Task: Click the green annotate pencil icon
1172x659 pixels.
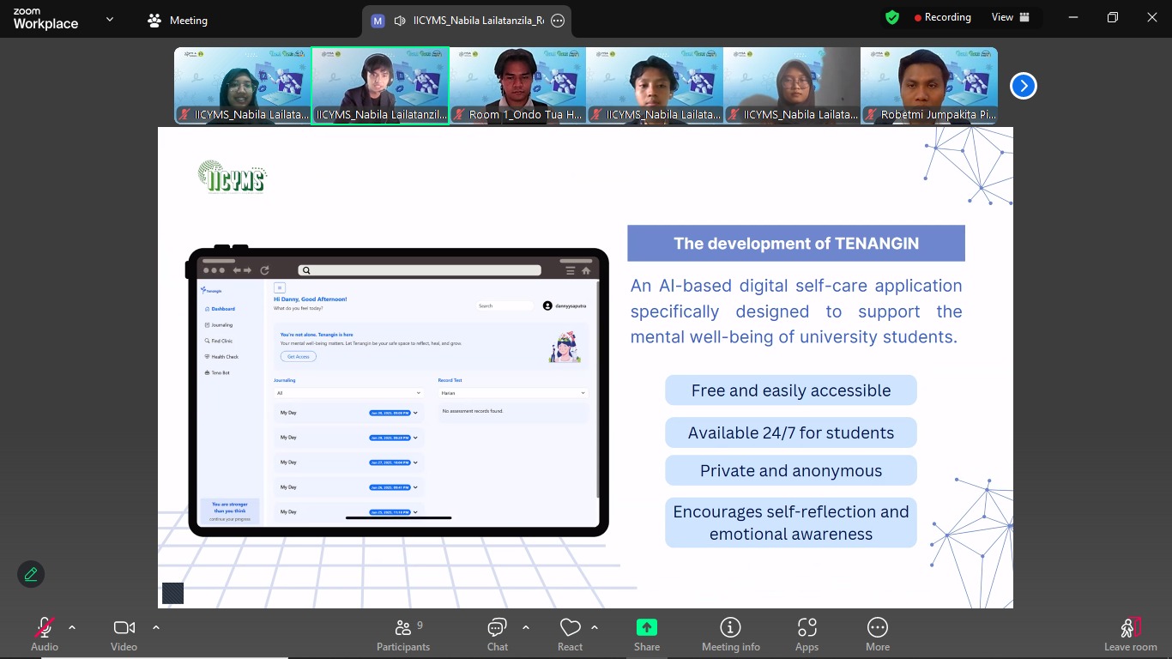Action: [31, 574]
